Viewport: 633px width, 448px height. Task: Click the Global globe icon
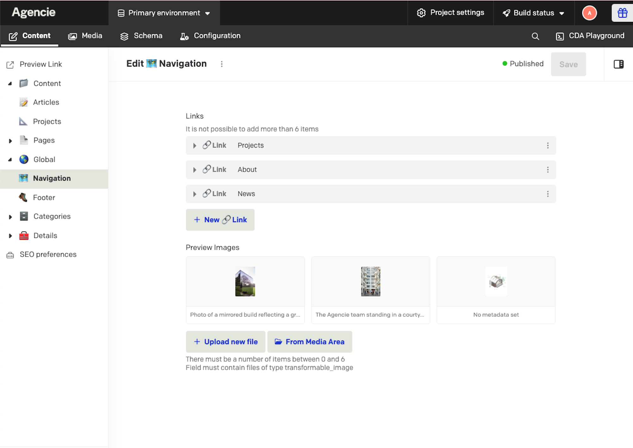click(x=24, y=159)
